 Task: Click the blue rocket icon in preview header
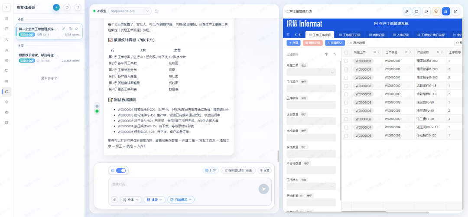pos(446,11)
